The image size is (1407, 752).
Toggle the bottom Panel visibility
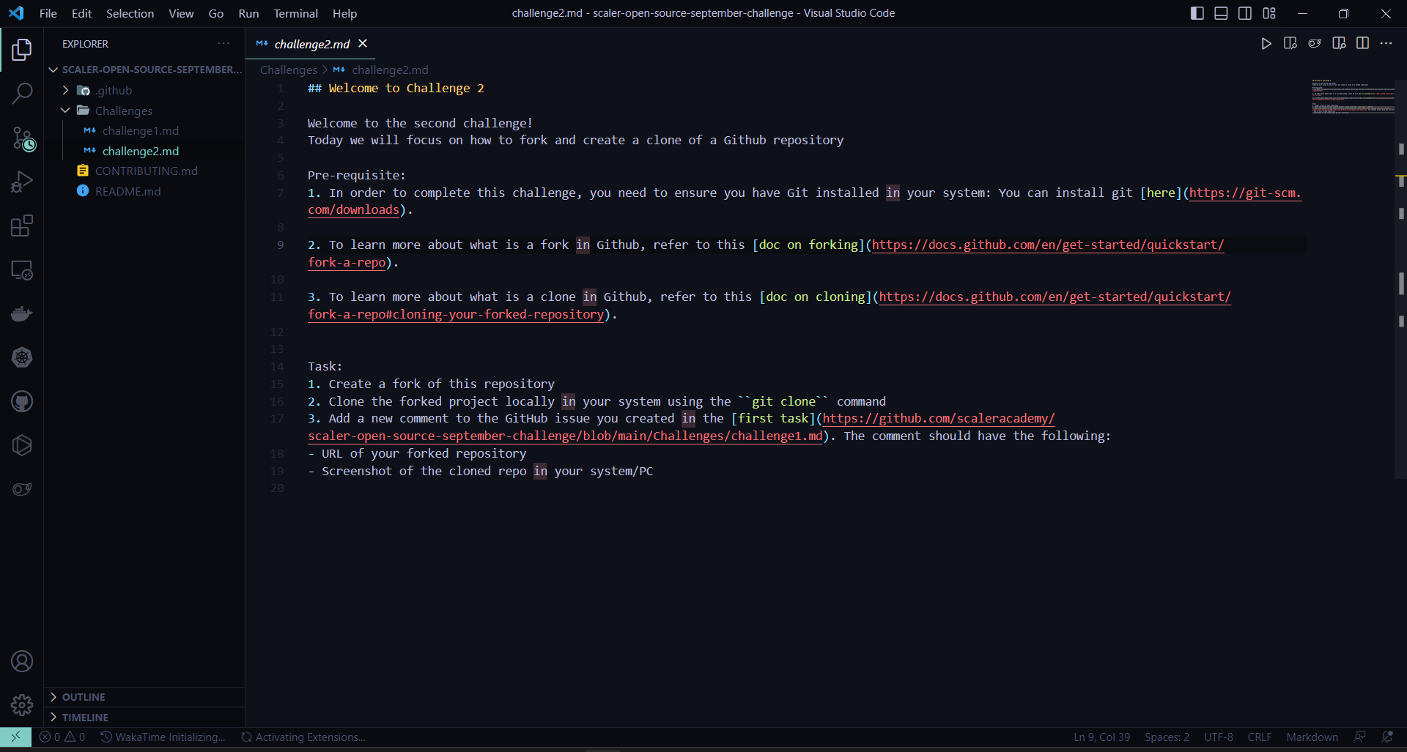(1221, 12)
